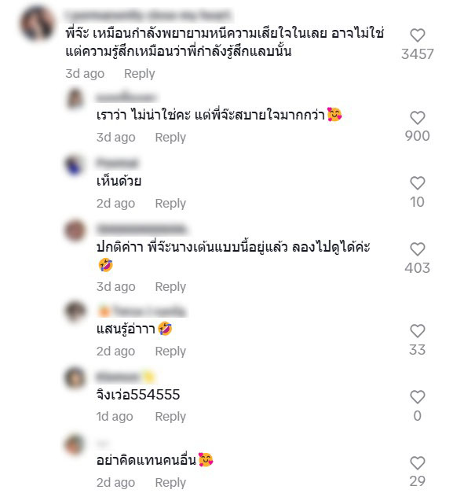Like the top comment with 3457 likes
453x497 pixels.
(417, 35)
